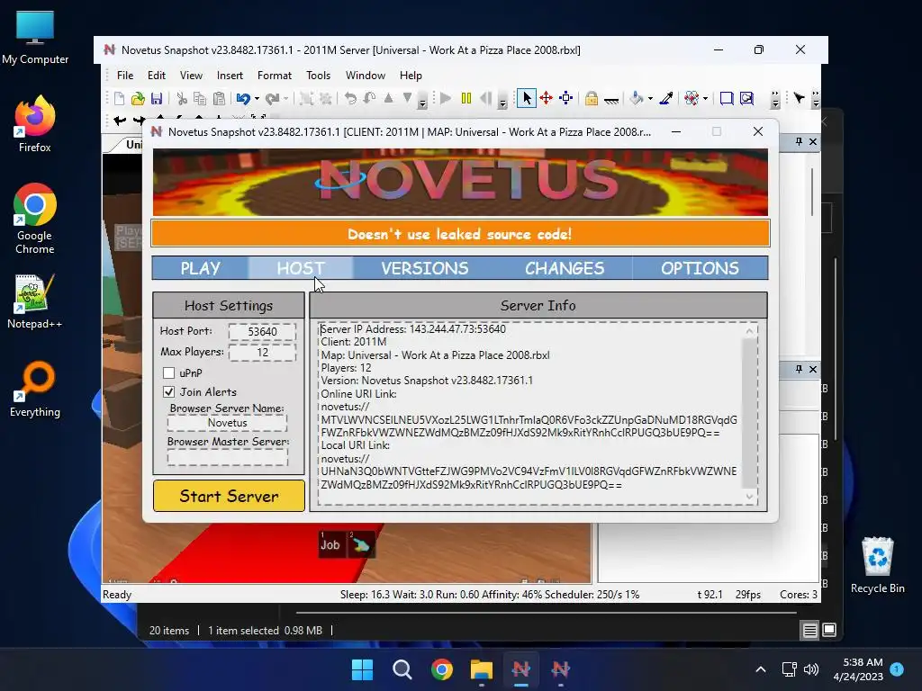This screenshot has height=691, width=922.
Task: Open the Undo history dropdown arrow
Action: click(x=257, y=99)
